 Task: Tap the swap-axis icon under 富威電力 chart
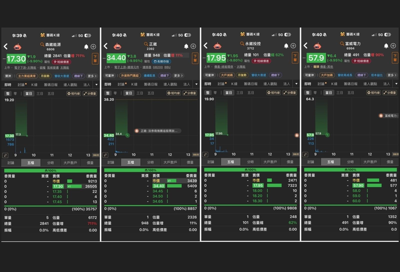305,154
